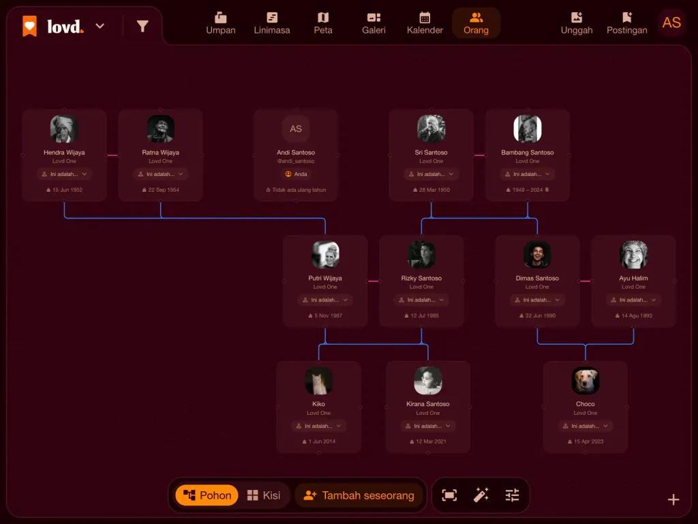Click the Anda badge on Andi Santoso
Viewport: 698px width, 524px height.
pyautogui.click(x=296, y=174)
